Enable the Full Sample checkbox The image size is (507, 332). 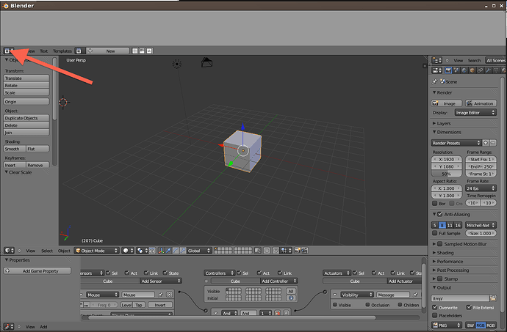435,233
